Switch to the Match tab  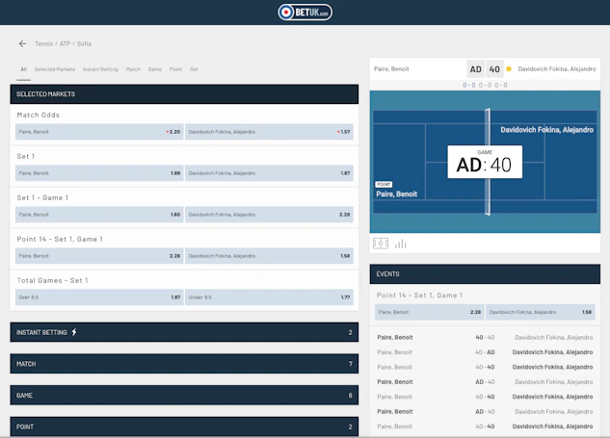click(x=133, y=69)
